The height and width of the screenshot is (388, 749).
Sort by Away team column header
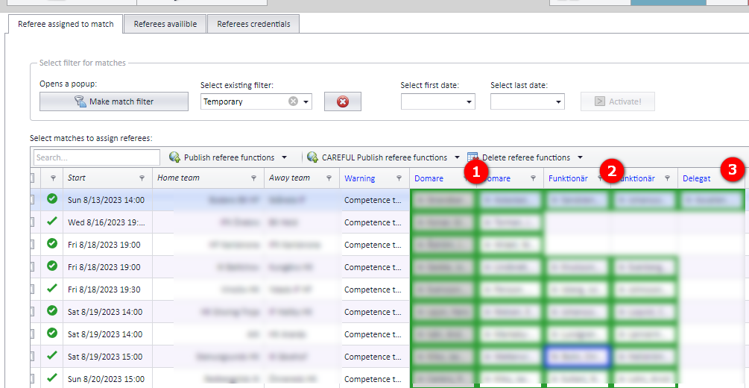pyautogui.click(x=289, y=178)
